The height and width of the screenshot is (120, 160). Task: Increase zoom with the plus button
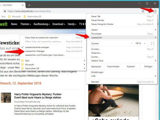coord(145,43)
